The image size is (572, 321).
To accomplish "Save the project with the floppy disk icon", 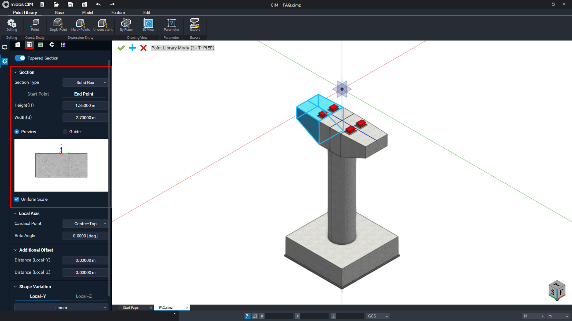I will [x=70, y=4].
